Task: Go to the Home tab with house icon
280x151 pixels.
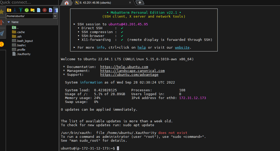Action: [67, 3]
